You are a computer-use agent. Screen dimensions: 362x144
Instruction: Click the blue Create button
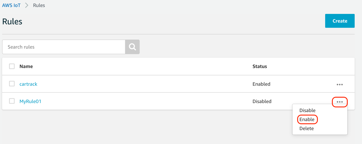tap(340, 21)
